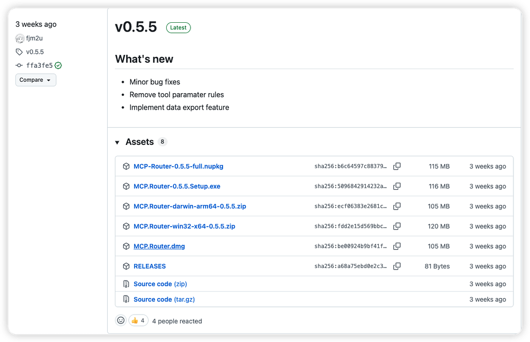Viewport: 530px width, 342px height.
Task: Download the MCP.Router.dmg file
Action: click(x=159, y=246)
